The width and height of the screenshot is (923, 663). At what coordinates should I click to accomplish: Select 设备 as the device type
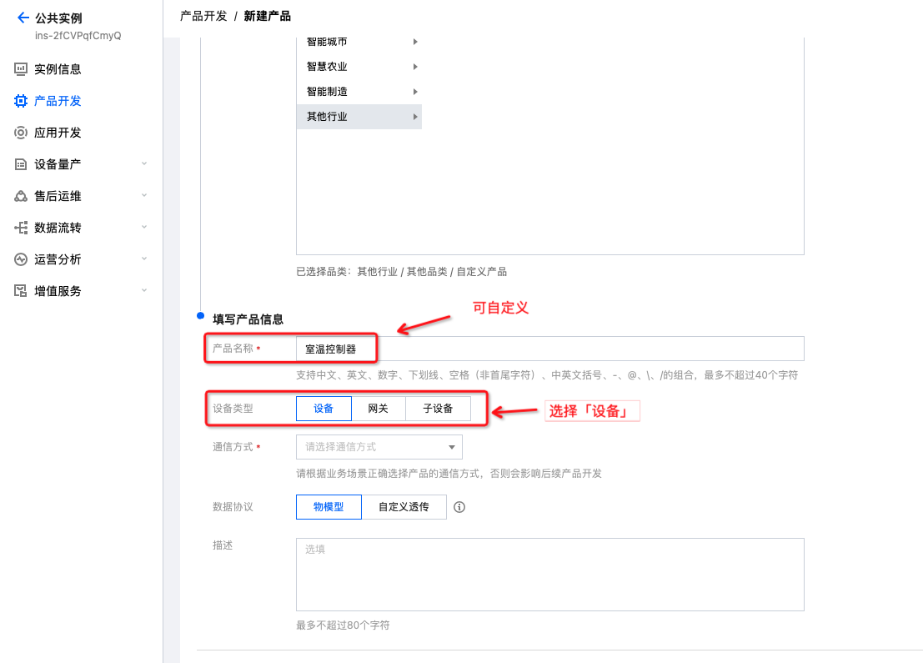(x=324, y=409)
